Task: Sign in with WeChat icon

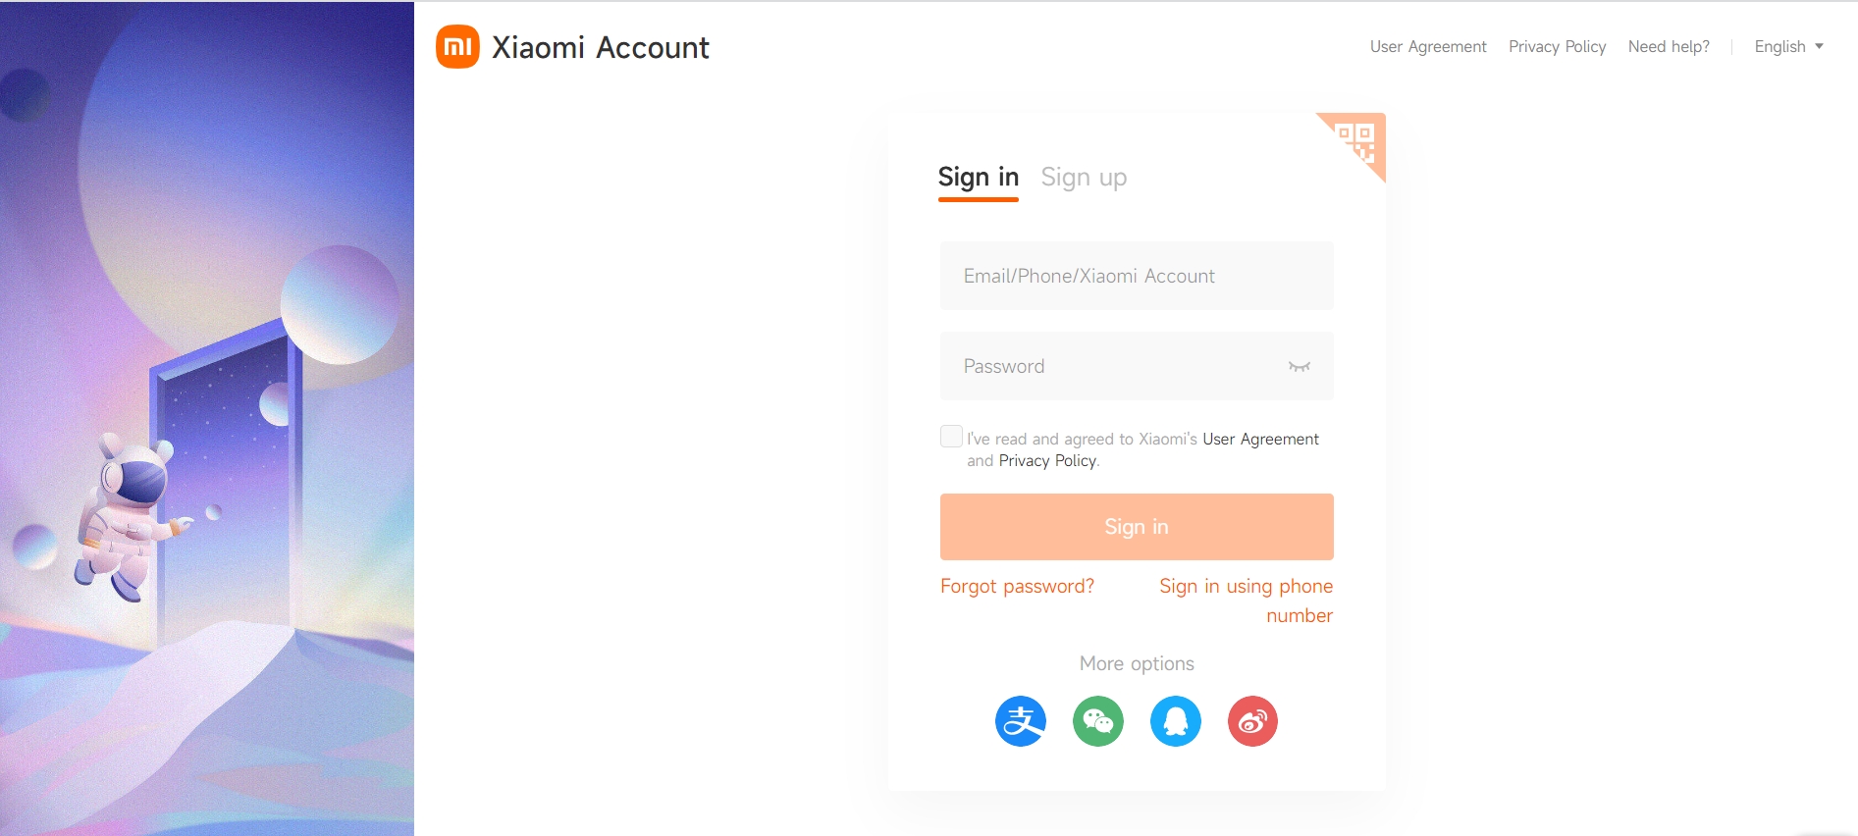Action: [x=1098, y=721]
